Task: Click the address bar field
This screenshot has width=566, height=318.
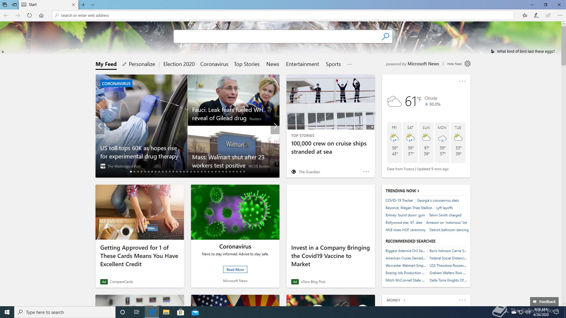Action: [x=283, y=15]
